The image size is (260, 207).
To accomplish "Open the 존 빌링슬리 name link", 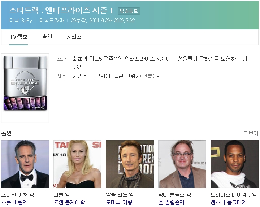I will (x=172, y=203).
